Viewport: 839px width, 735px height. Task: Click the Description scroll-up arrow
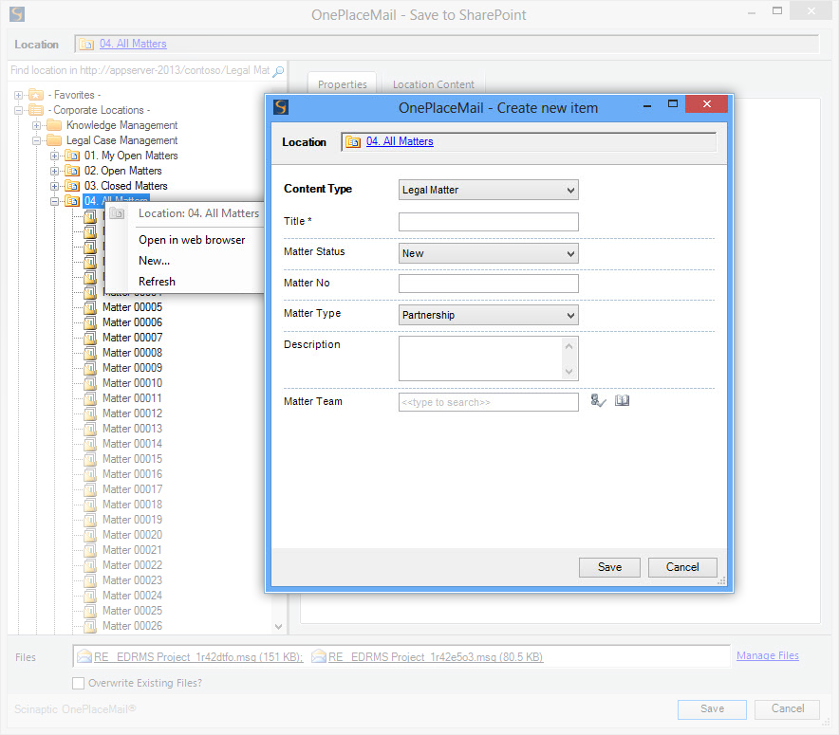[569, 346]
